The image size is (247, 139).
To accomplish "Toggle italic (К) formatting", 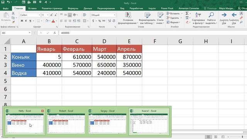I will click(x=26, y=21).
